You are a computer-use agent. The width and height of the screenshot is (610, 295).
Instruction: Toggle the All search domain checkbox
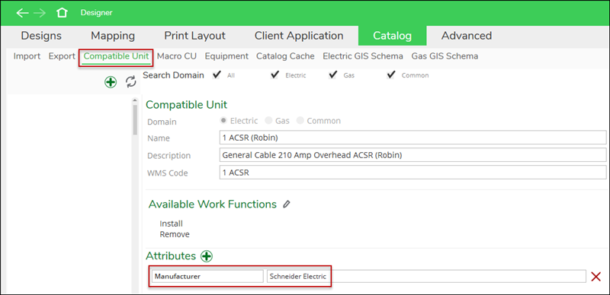pyautogui.click(x=217, y=75)
